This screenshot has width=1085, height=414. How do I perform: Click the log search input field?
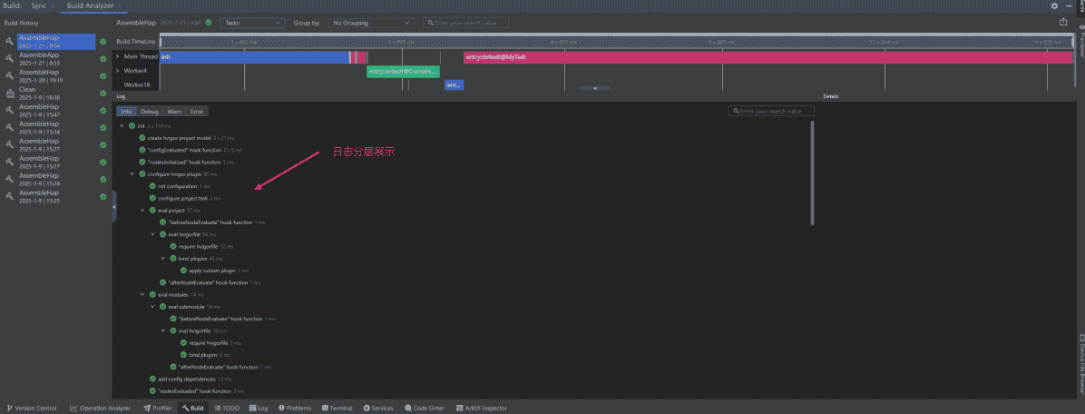[771, 112]
